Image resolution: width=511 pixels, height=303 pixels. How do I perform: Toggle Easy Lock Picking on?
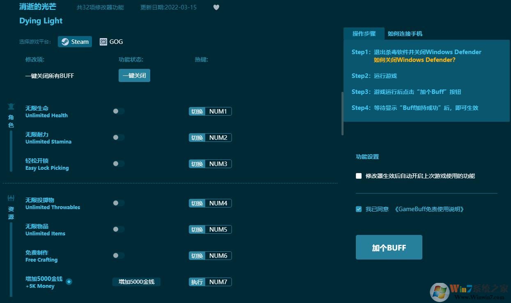pos(118,163)
